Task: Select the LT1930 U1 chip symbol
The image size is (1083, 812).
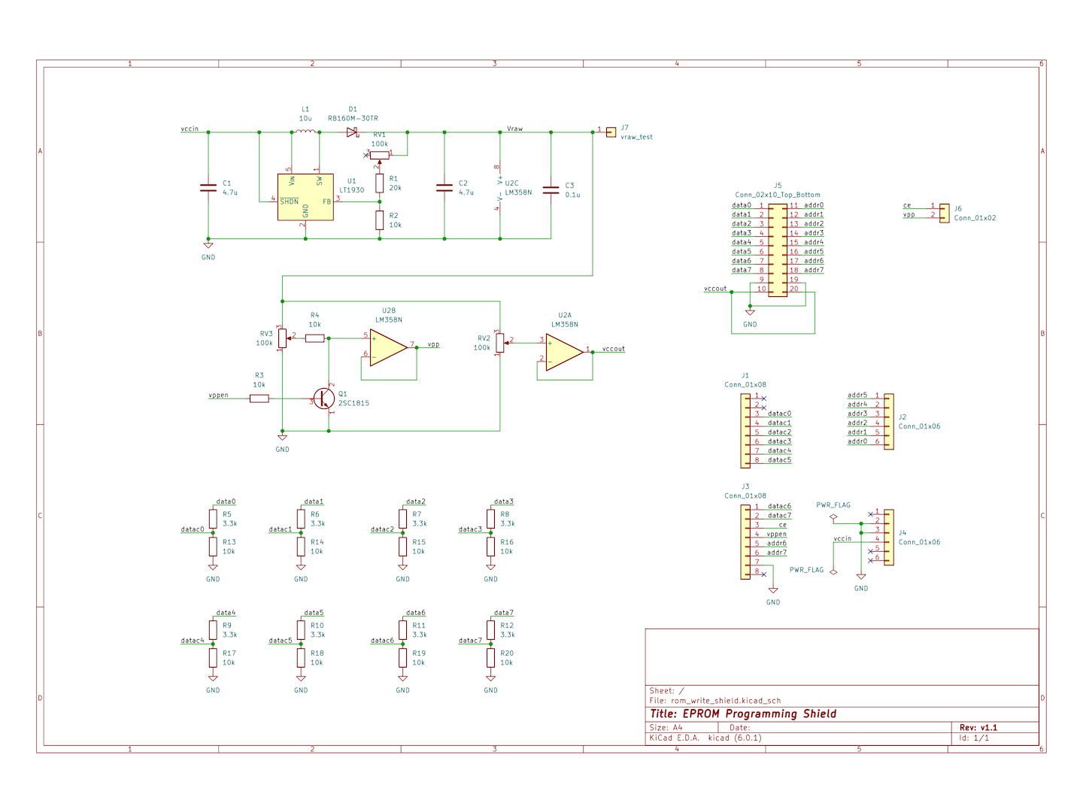Action: pos(305,197)
